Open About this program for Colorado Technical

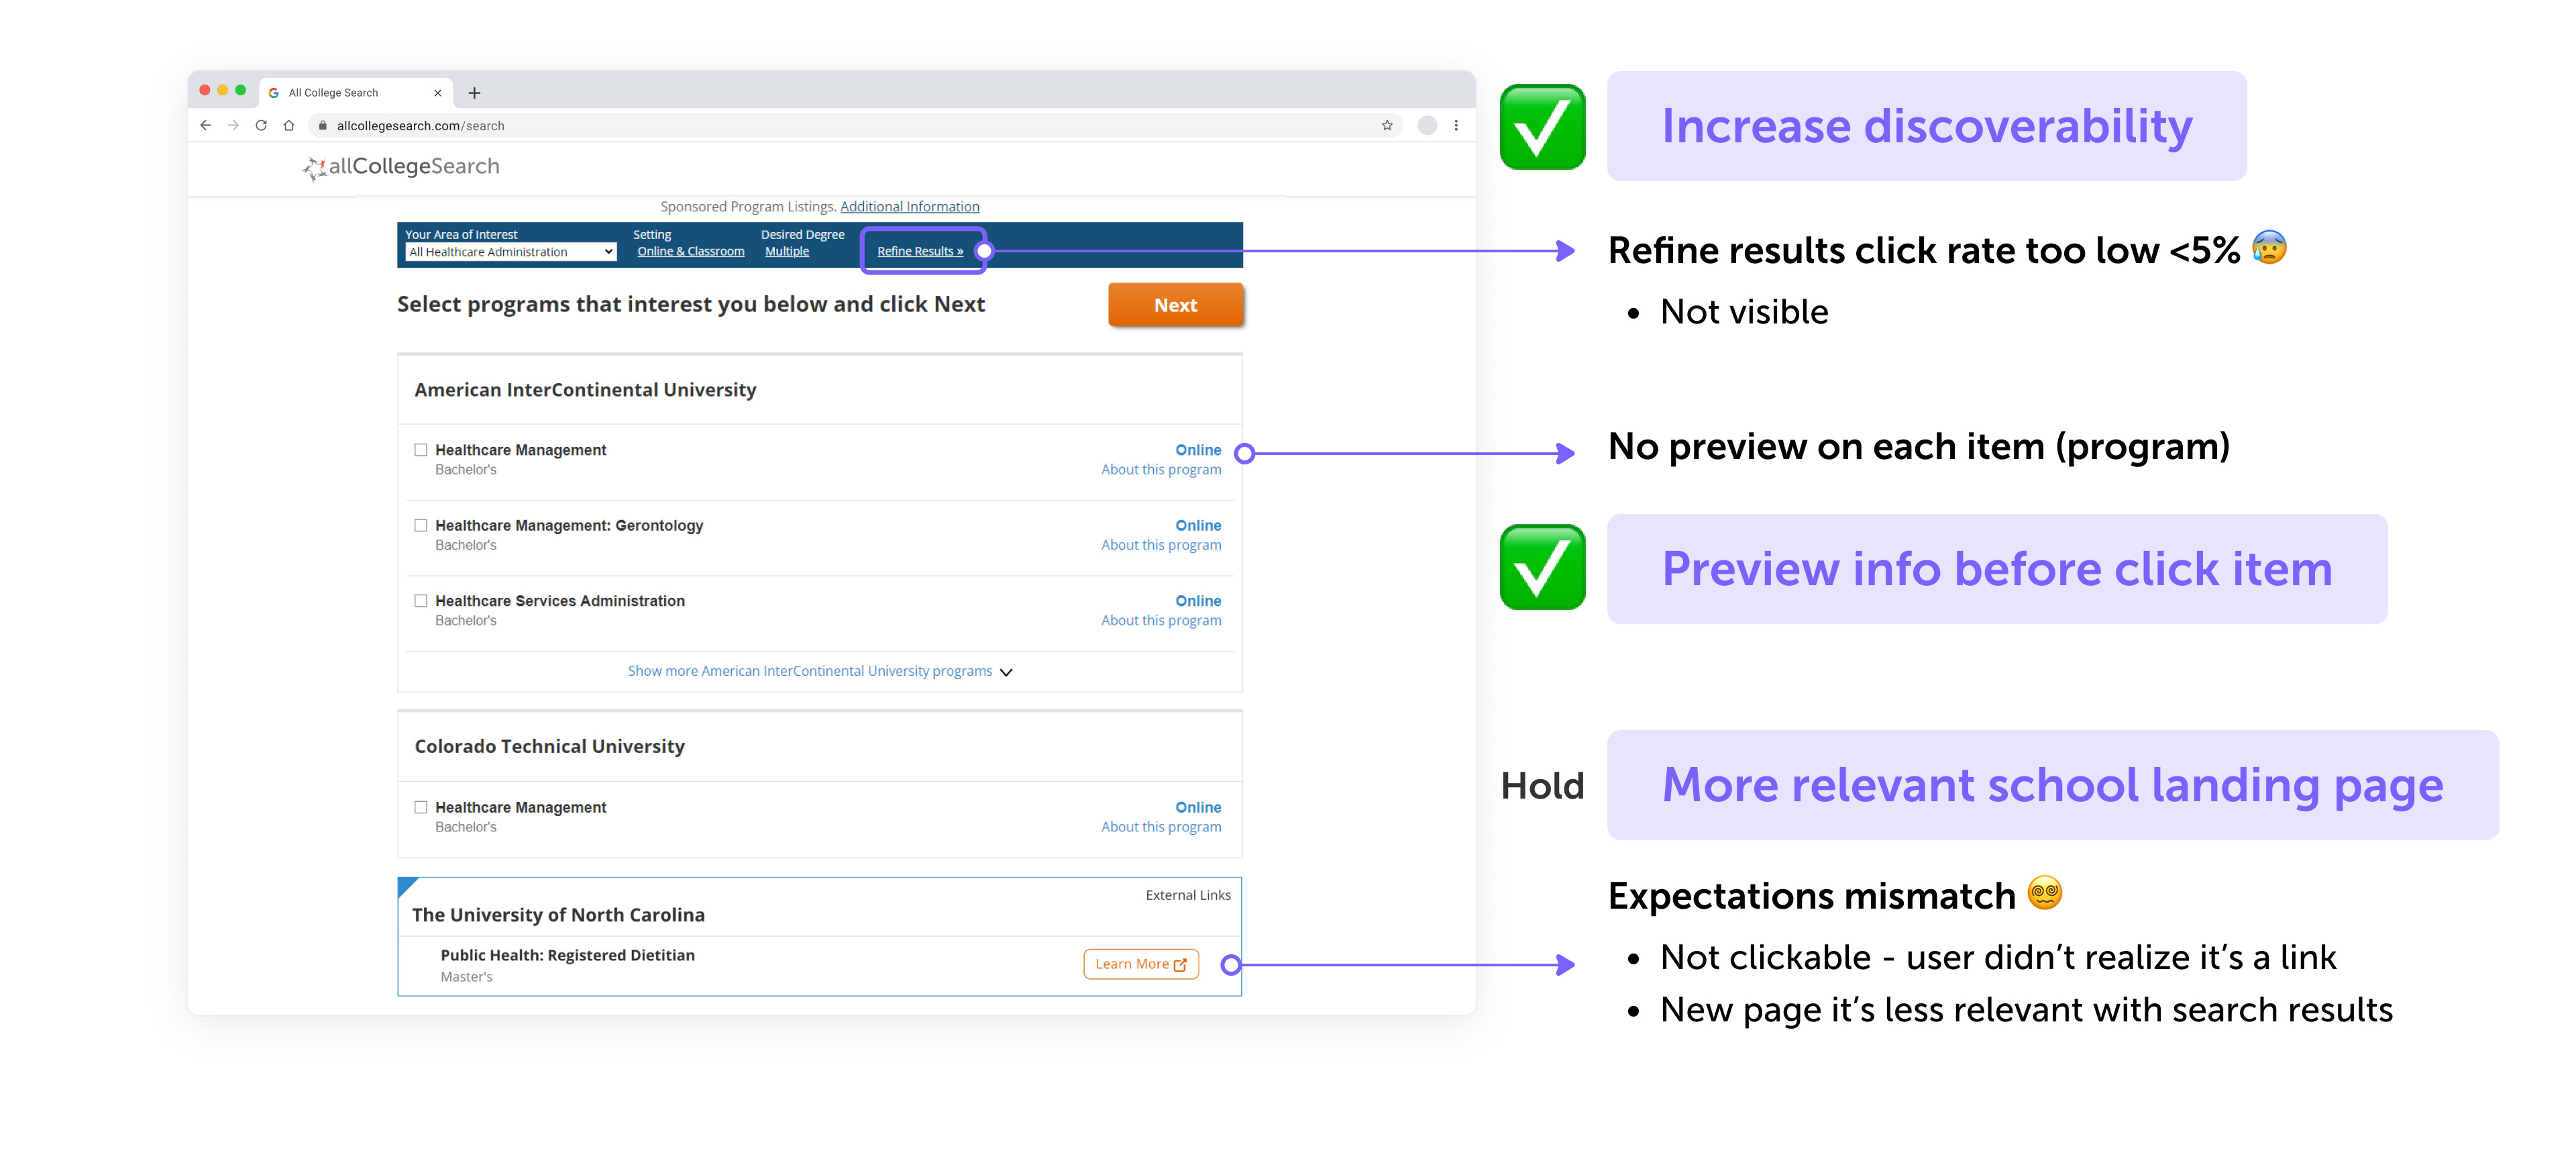point(1160,827)
